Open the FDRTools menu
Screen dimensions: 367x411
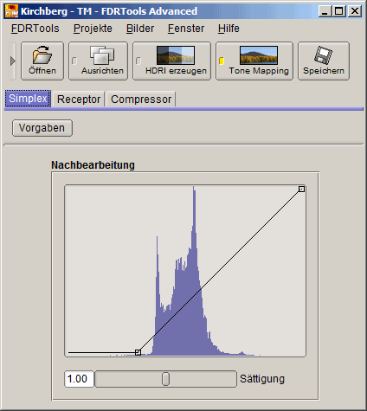(35, 29)
